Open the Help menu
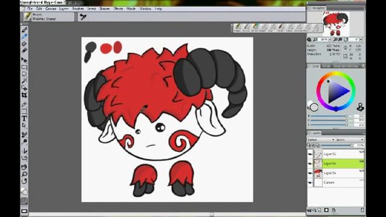Screen dimensions: 386x217 click(158, 8)
